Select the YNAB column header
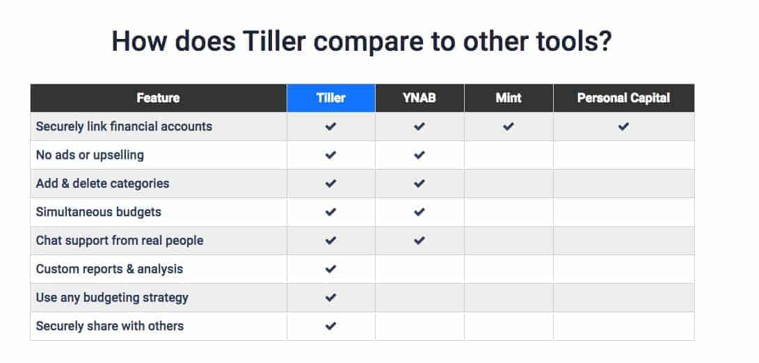Image resolution: width=759 pixels, height=363 pixels. pos(420,98)
